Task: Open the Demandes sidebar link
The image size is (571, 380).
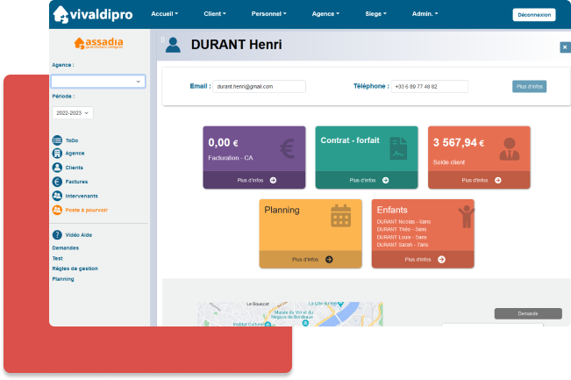Action: tap(66, 248)
